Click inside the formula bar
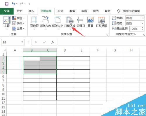Screen dimensions: 146x116 (x=102, y=42)
